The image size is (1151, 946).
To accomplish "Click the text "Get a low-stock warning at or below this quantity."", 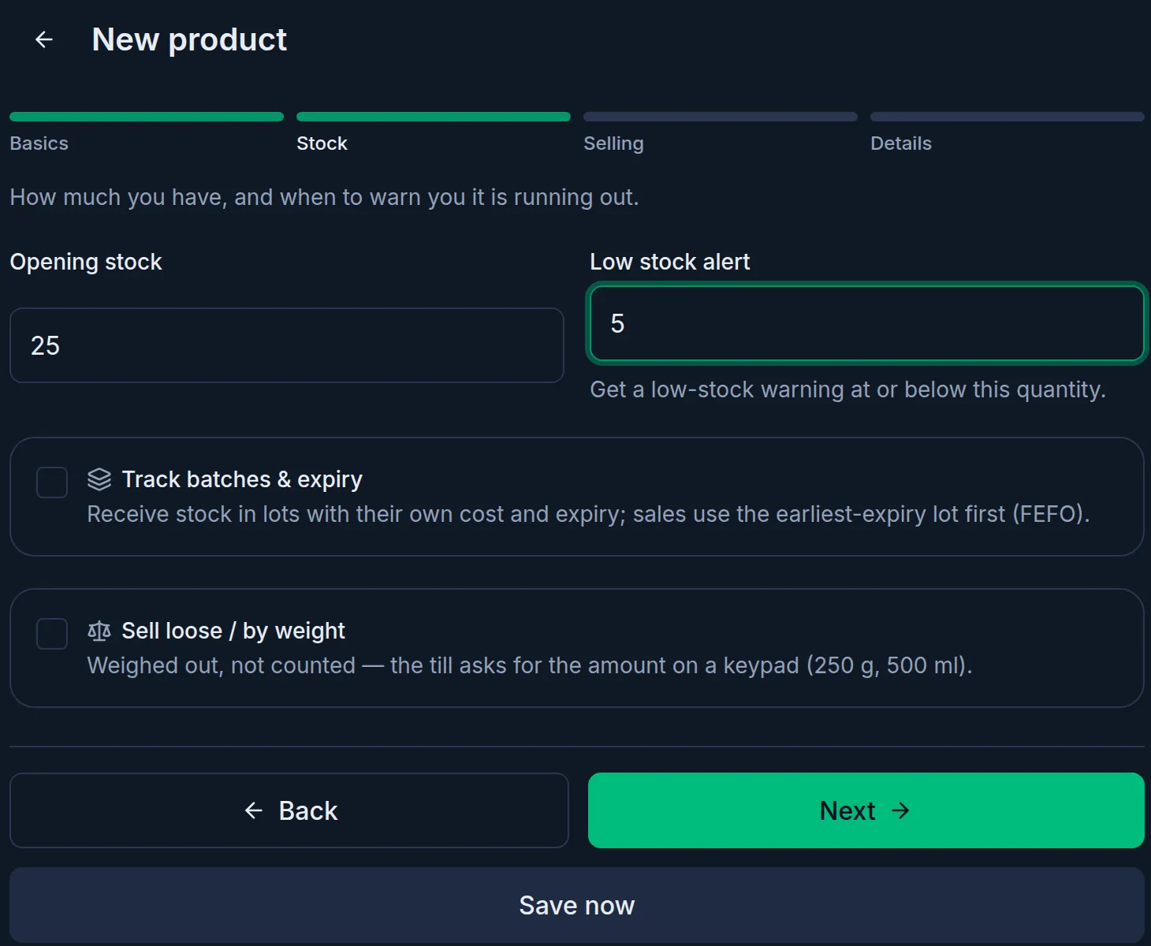I will point(847,389).
